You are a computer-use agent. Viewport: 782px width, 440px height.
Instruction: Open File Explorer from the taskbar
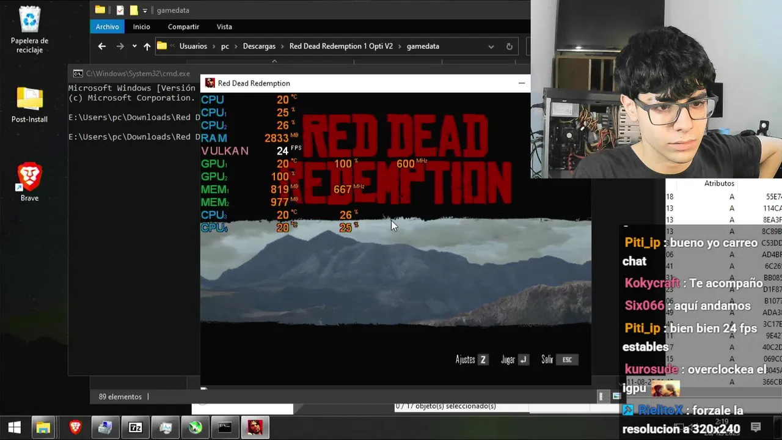click(43, 428)
